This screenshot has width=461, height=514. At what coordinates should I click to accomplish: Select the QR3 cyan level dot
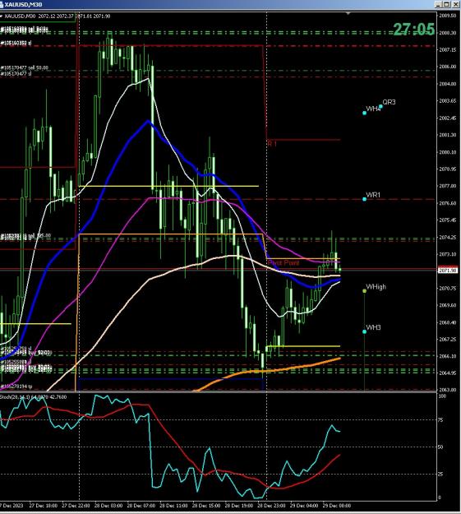(380, 106)
